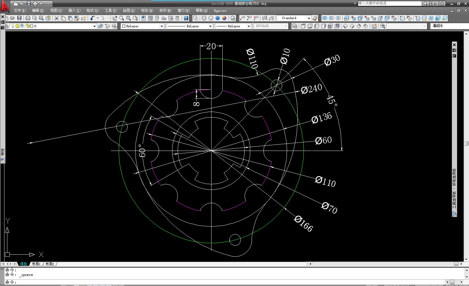Open the Help question mark icon

click(x=186, y=18)
